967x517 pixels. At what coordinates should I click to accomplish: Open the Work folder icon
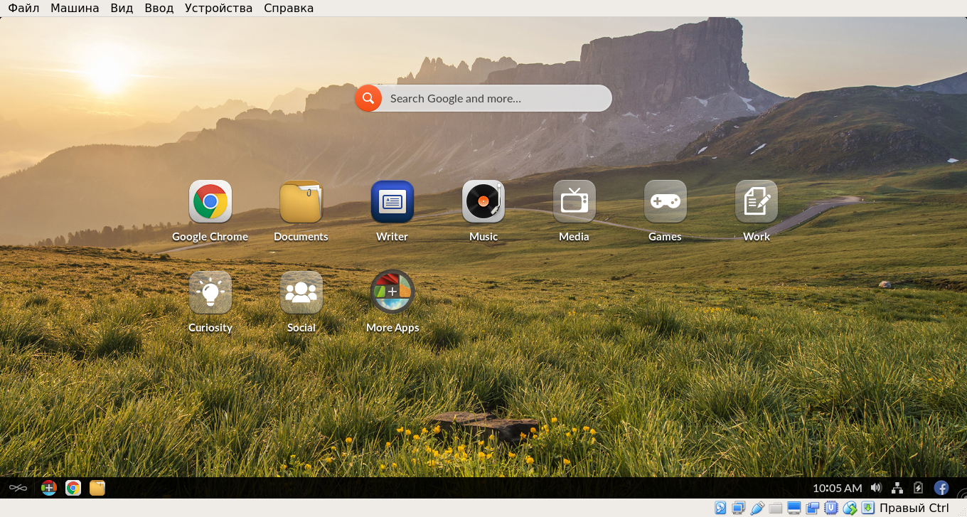coord(756,201)
